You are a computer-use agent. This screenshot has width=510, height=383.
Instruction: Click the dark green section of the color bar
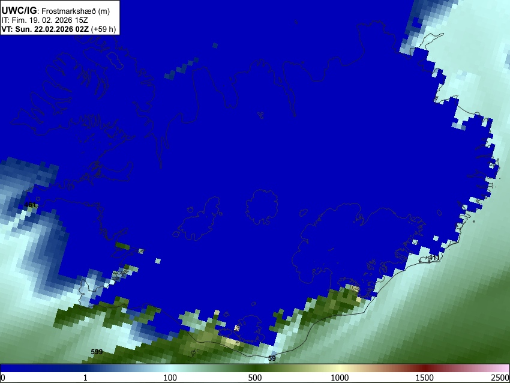(x=255, y=368)
